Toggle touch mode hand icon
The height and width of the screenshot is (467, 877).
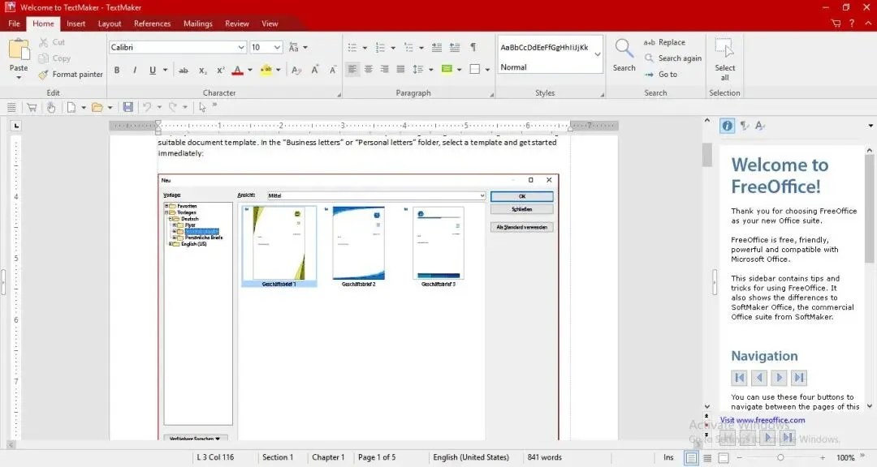pyautogui.click(x=51, y=107)
